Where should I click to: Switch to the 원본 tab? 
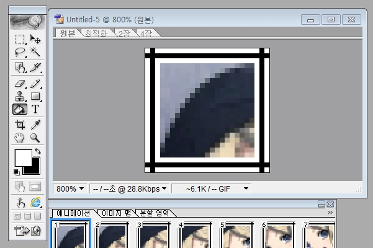(x=68, y=33)
